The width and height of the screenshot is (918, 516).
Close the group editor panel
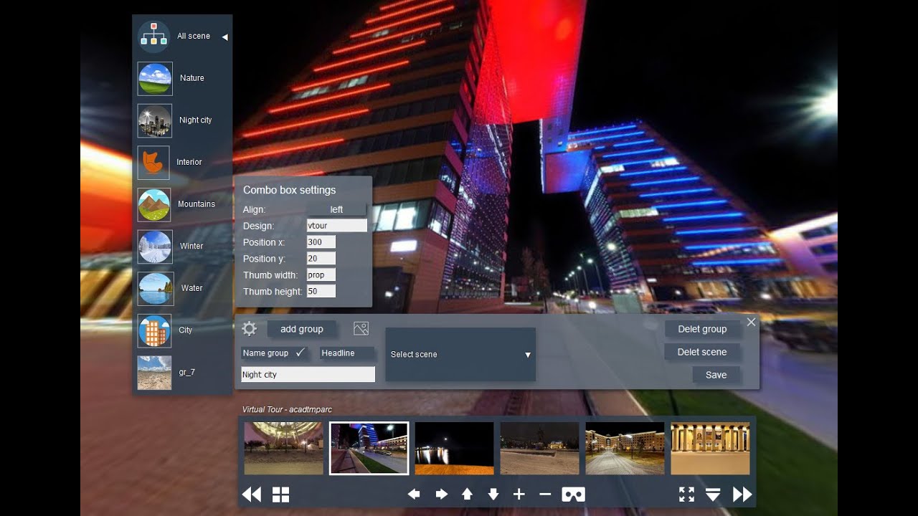pyautogui.click(x=751, y=322)
